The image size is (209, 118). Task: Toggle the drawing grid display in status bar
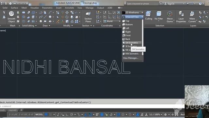point(46,114)
